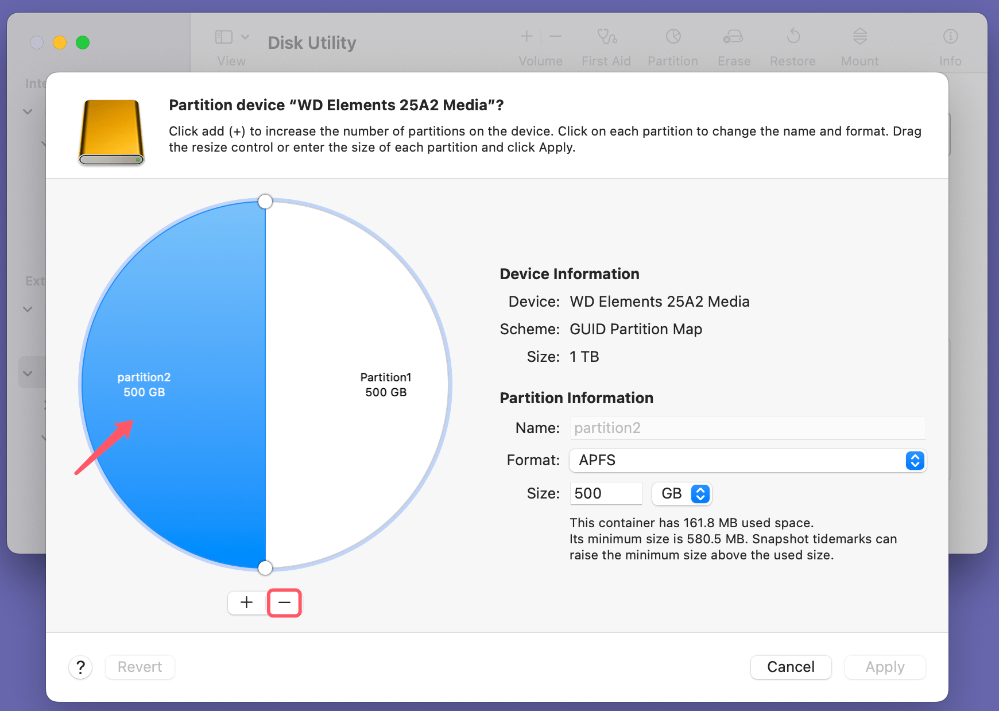999x711 pixels.
Task: Click the Size input field showing 500
Action: point(605,493)
